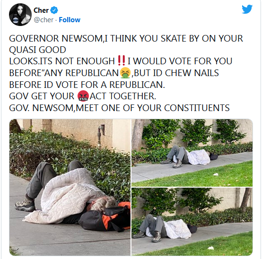Open the bottom-right sidewalk photo
Viewport: 270px width, 259px height.
click(192, 222)
